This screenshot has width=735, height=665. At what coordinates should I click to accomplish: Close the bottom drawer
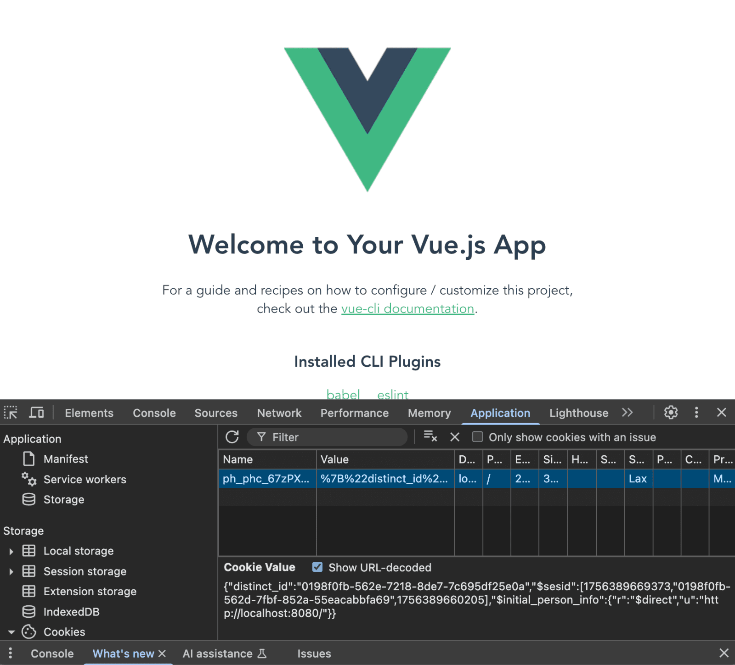click(x=724, y=653)
